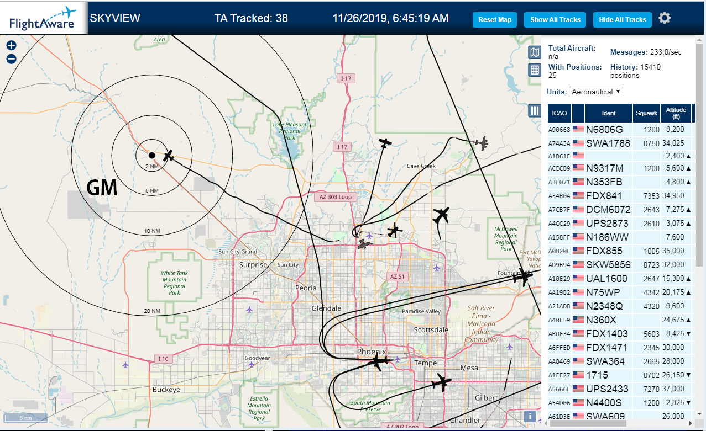Click Show All Tracks

[x=555, y=20]
